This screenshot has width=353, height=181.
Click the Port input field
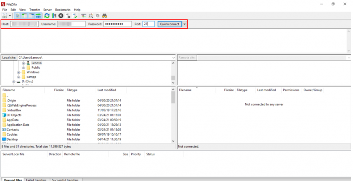(x=149, y=24)
